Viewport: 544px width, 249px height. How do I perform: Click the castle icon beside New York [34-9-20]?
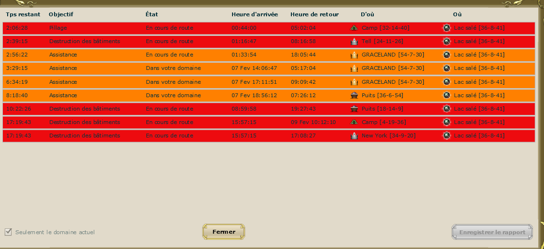354,136
